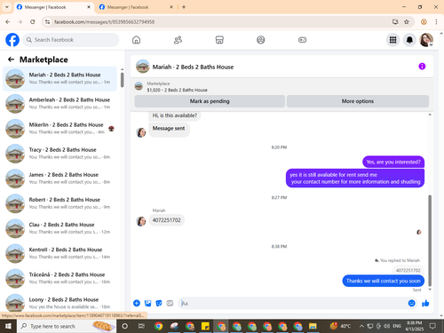Open the Facebook menu grid icon
Viewport: 444px width, 333px height.
[x=392, y=40]
